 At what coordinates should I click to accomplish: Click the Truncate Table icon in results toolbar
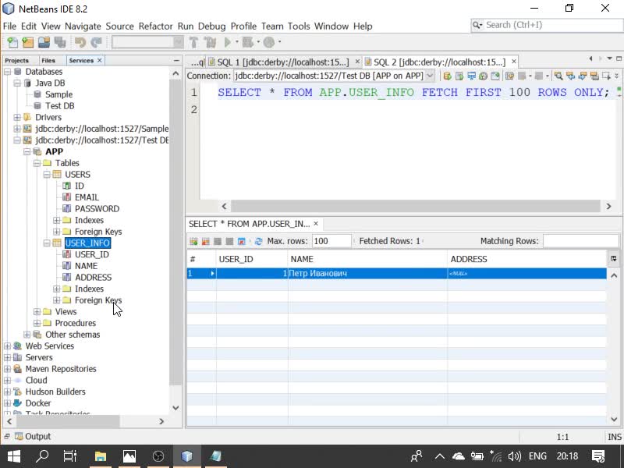pos(241,241)
